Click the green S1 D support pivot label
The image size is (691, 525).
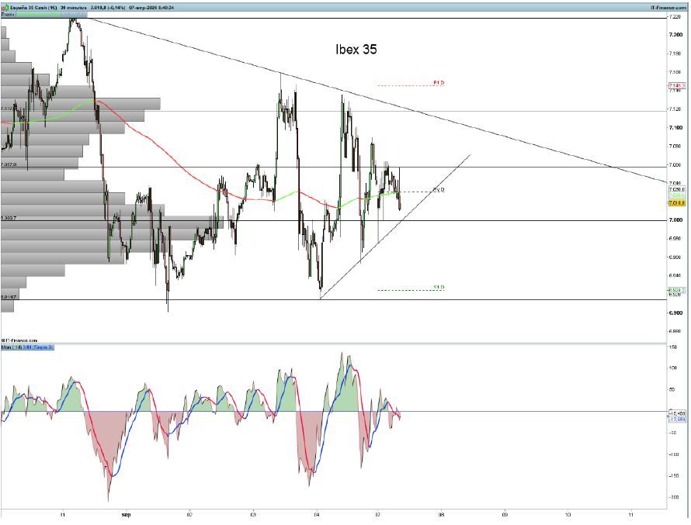click(439, 288)
